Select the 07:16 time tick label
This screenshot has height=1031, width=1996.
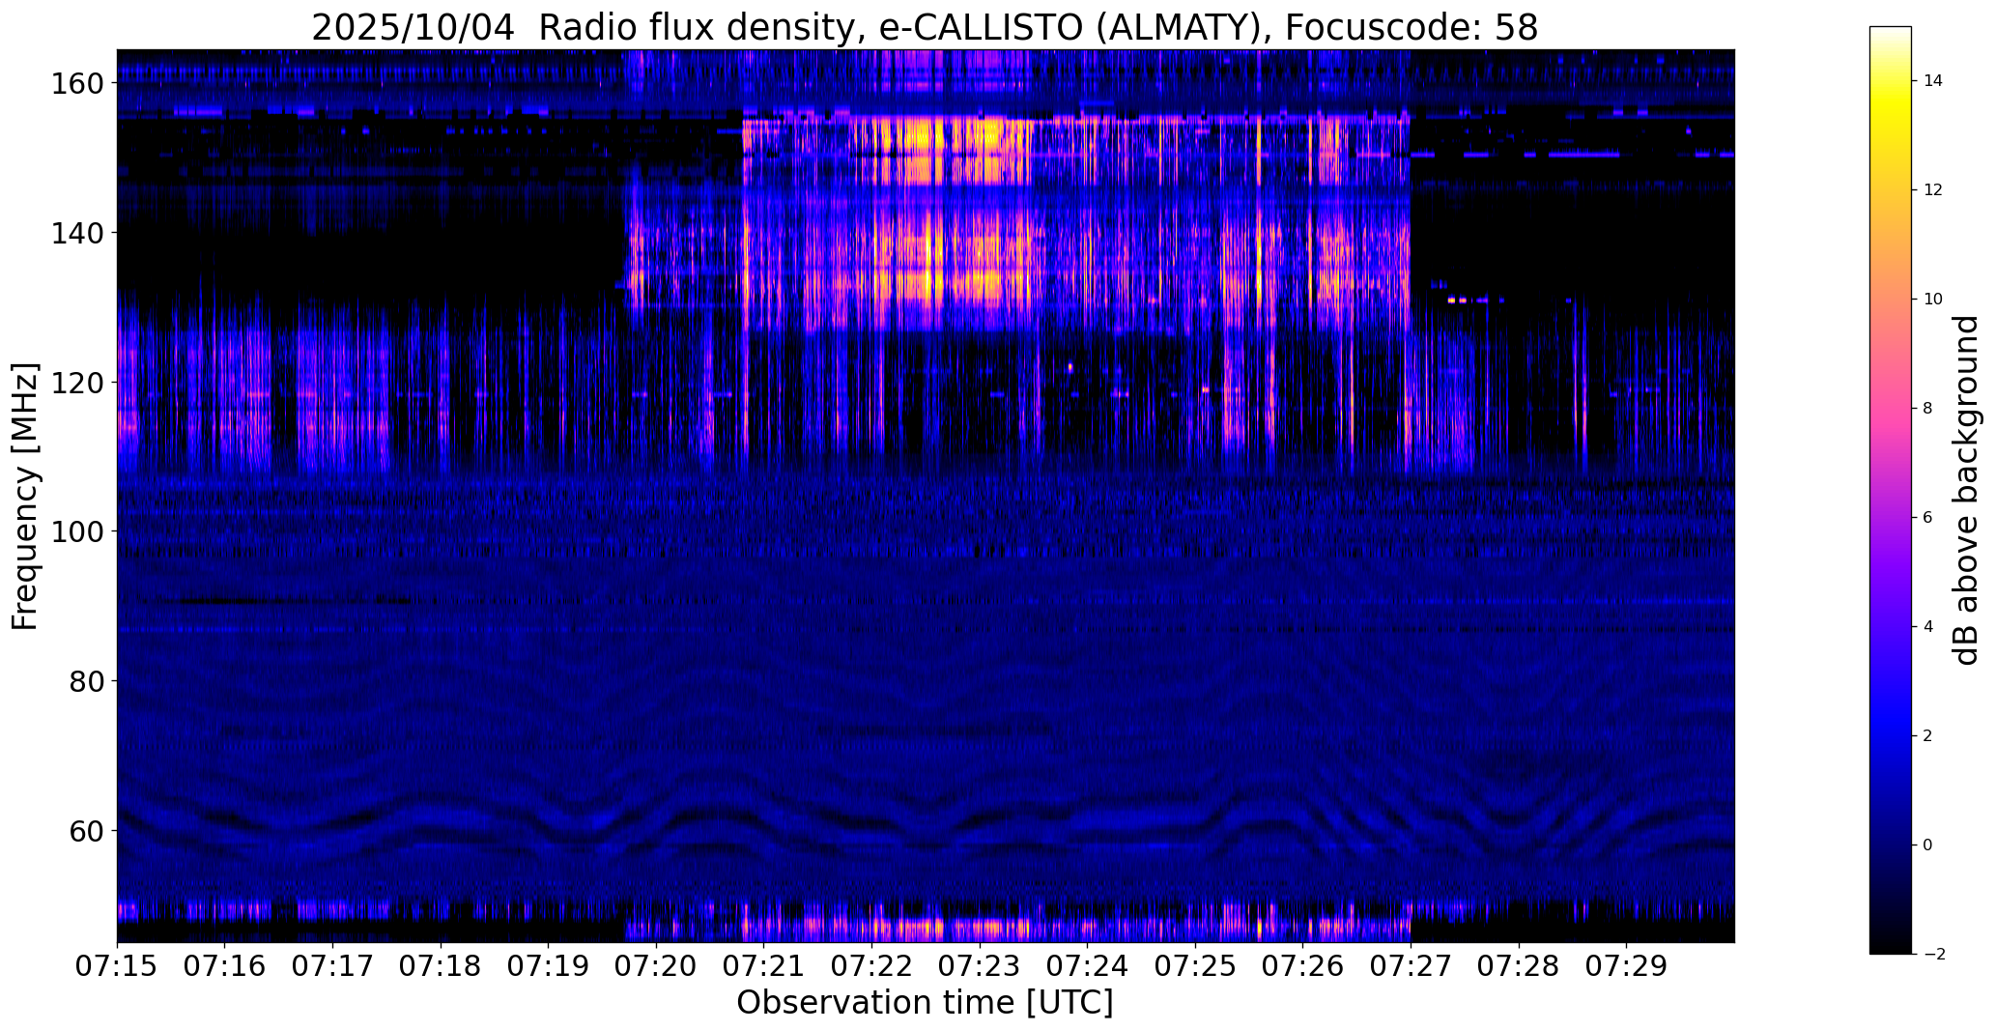click(x=225, y=967)
